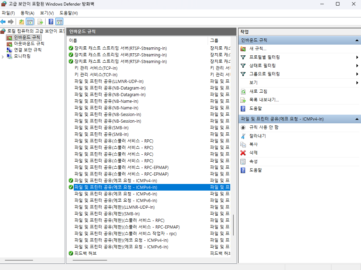
Task: Click the 그룹으로 필터링 funnel icon
Action: [243, 74]
